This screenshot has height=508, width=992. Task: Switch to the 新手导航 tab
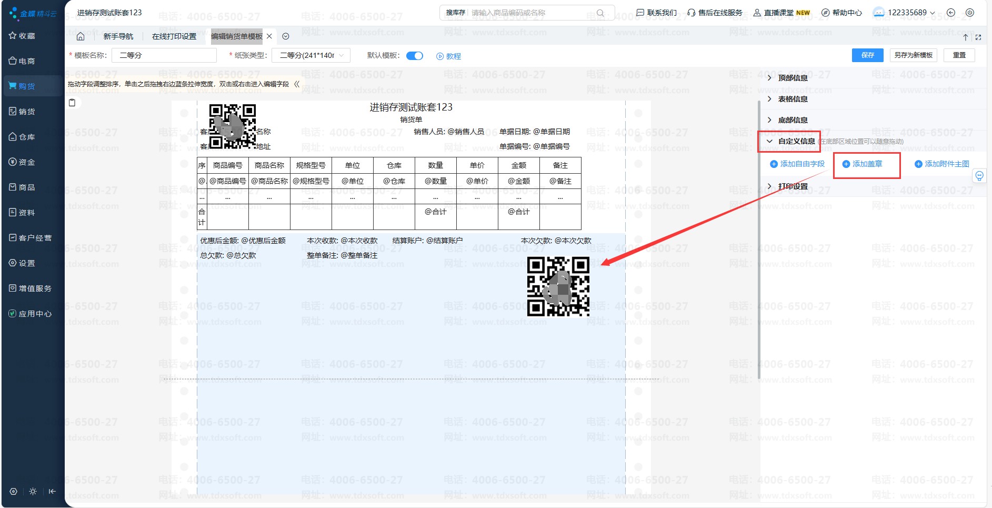(x=118, y=36)
